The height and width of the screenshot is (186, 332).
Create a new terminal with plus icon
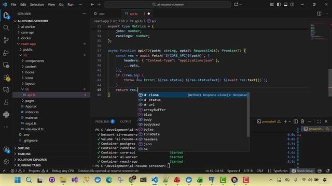click(x=285, y=121)
